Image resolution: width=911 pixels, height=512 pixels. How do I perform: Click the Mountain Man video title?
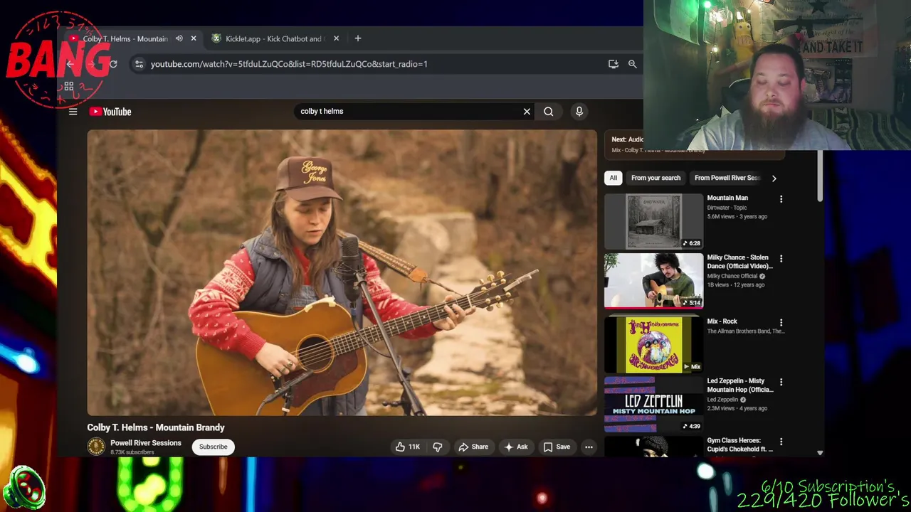coord(727,198)
